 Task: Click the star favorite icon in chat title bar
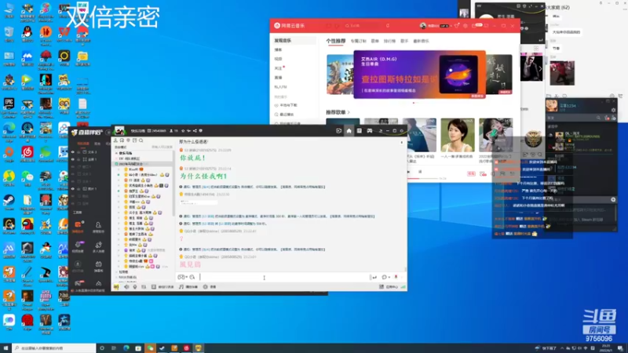[x=183, y=131]
